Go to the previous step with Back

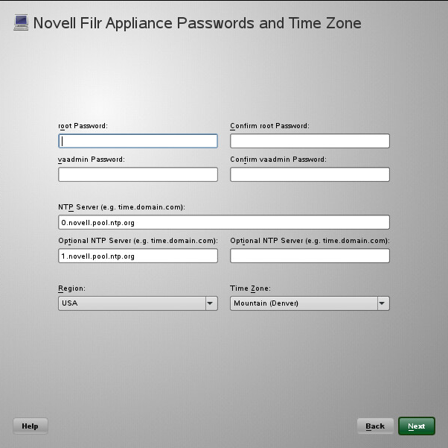(x=375, y=426)
